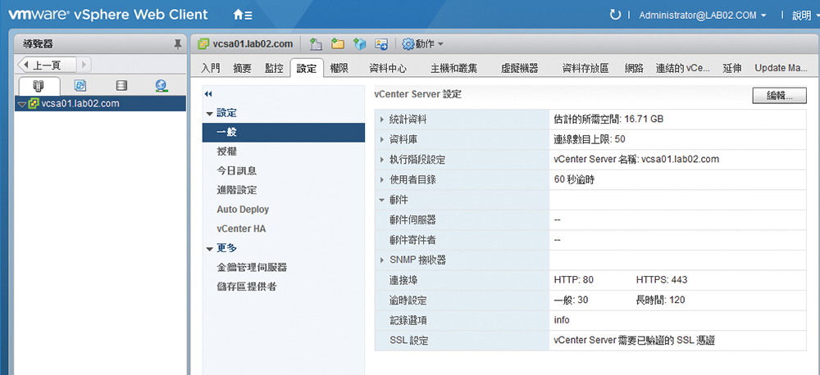Click the 連線數目上限: 50 value
This screenshot has width=820, height=375.
[590, 139]
